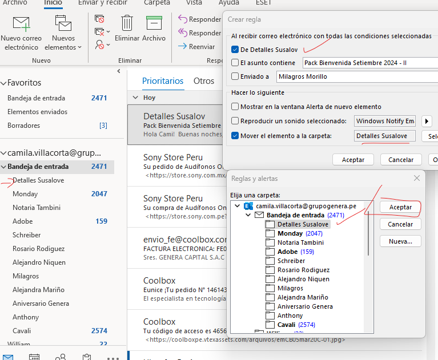438x360 pixels.
Task: Open the Nuevos elementos icon
Action: (x=63, y=23)
